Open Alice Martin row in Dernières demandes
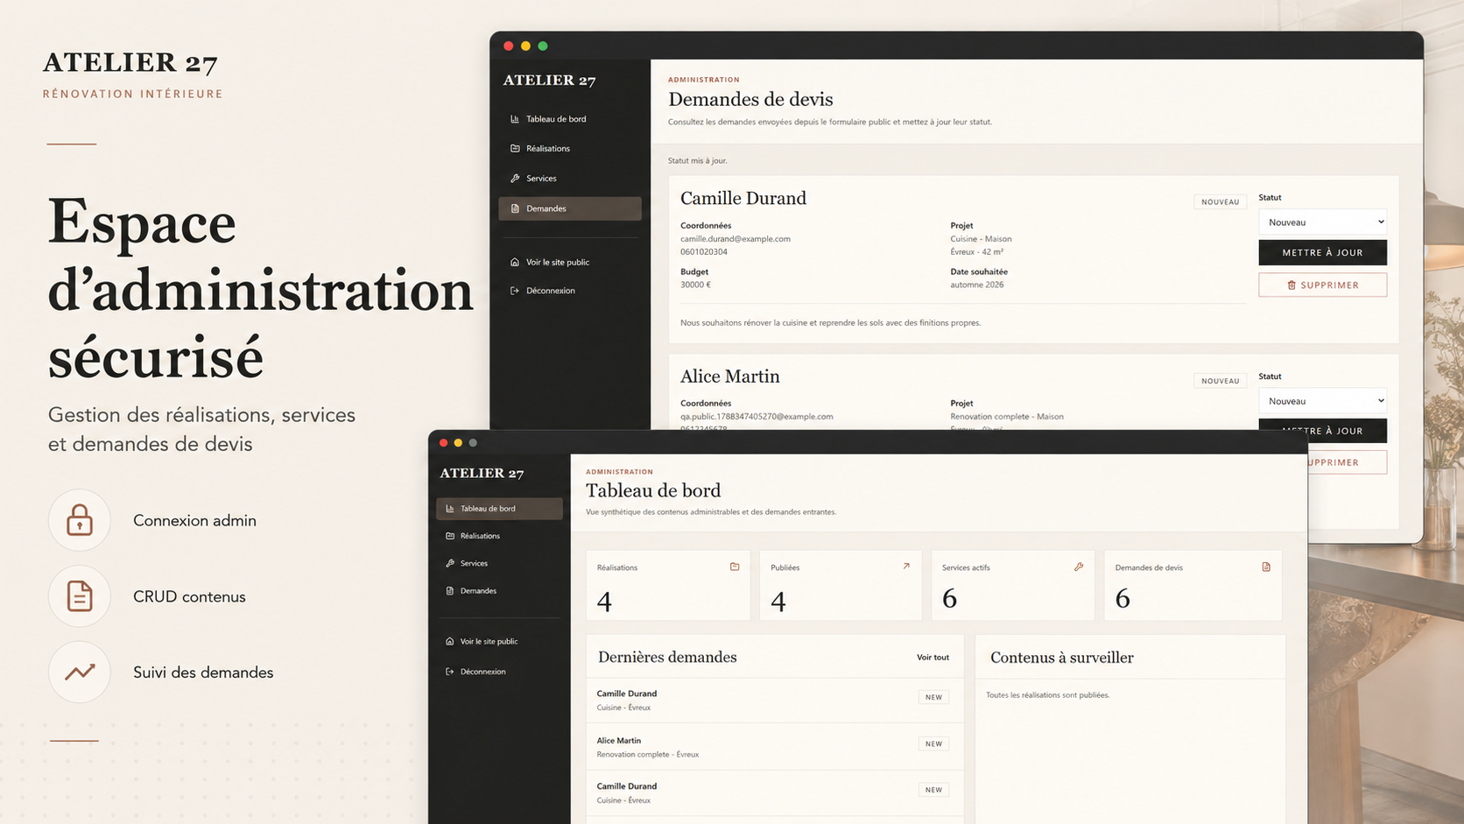 click(774, 747)
